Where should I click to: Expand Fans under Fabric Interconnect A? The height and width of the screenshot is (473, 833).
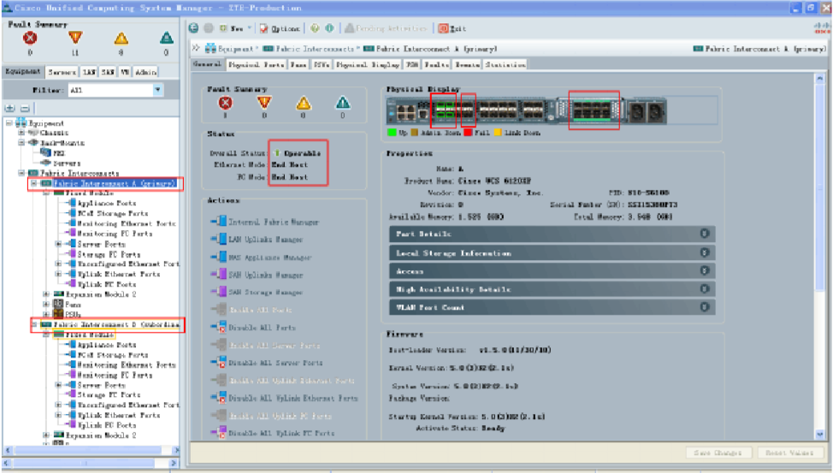46,304
